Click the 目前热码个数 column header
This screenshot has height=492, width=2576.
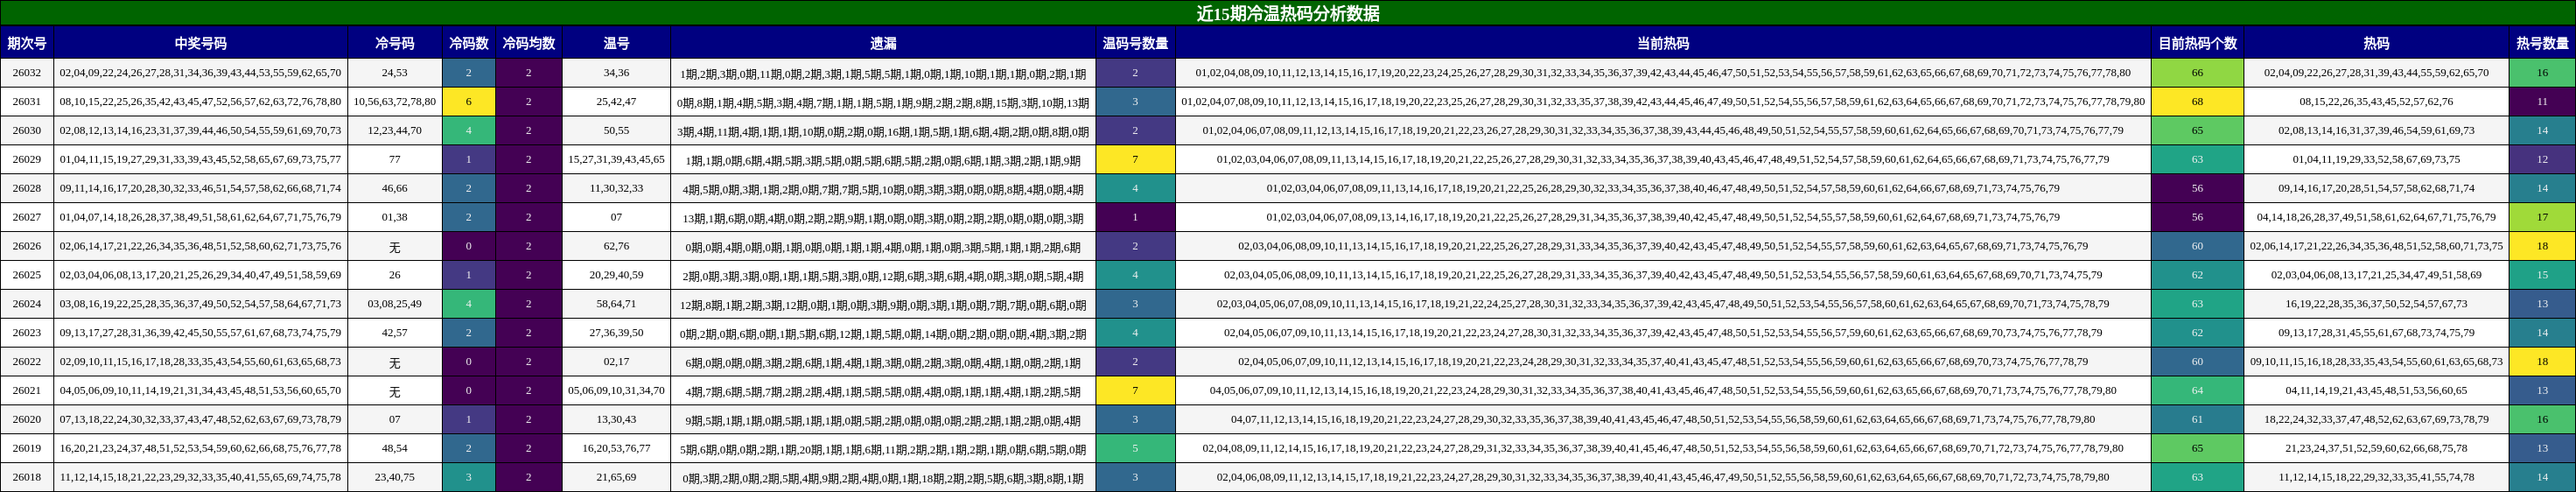click(2197, 43)
